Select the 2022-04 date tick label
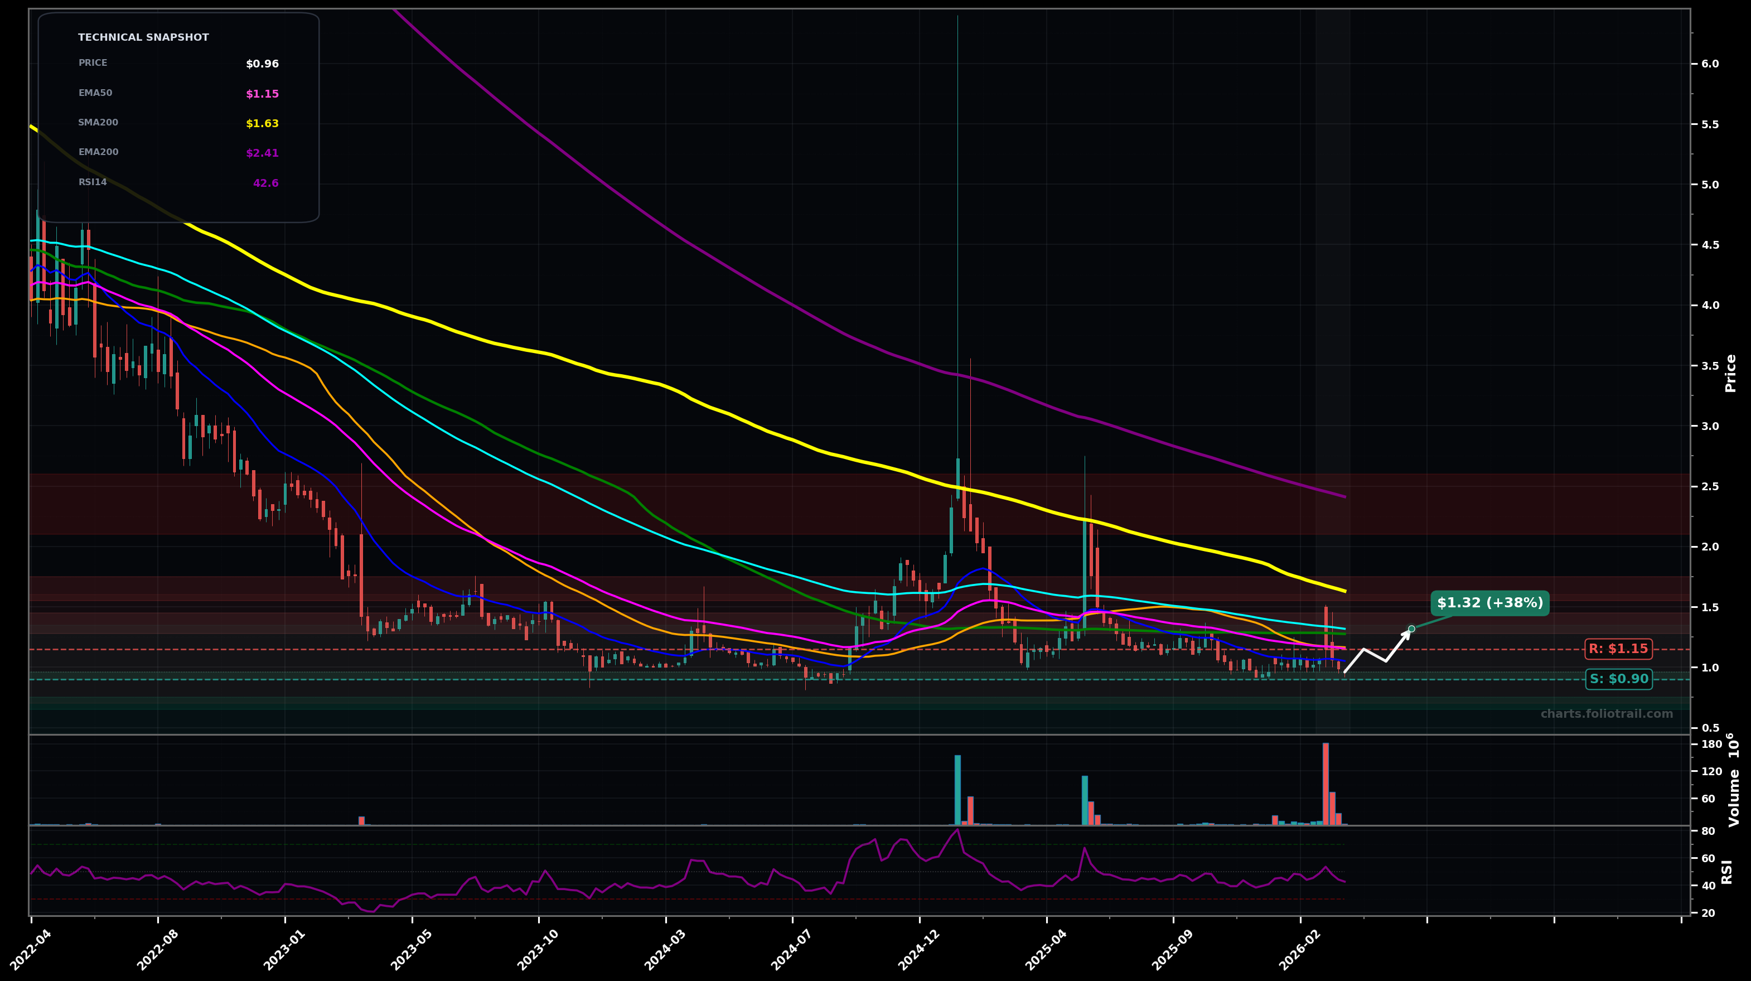This screenshot has width=1751, height=981. click(x=31, y=950)
